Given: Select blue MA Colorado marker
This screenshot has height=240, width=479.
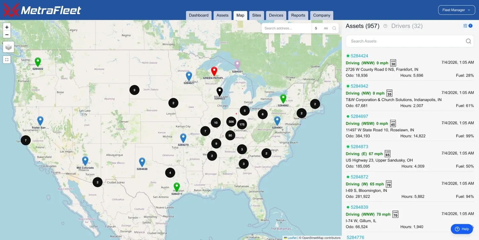Looking at the screenshot, I should pyautogui.click(x=85, y=161).
